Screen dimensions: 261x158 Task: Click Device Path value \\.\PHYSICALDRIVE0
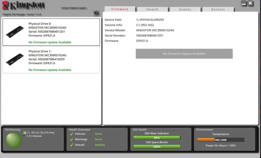[150, 20]
